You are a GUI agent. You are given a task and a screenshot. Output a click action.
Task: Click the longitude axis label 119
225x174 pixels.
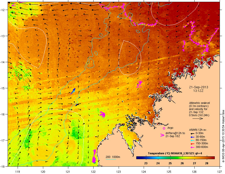[x=18, y=171]
